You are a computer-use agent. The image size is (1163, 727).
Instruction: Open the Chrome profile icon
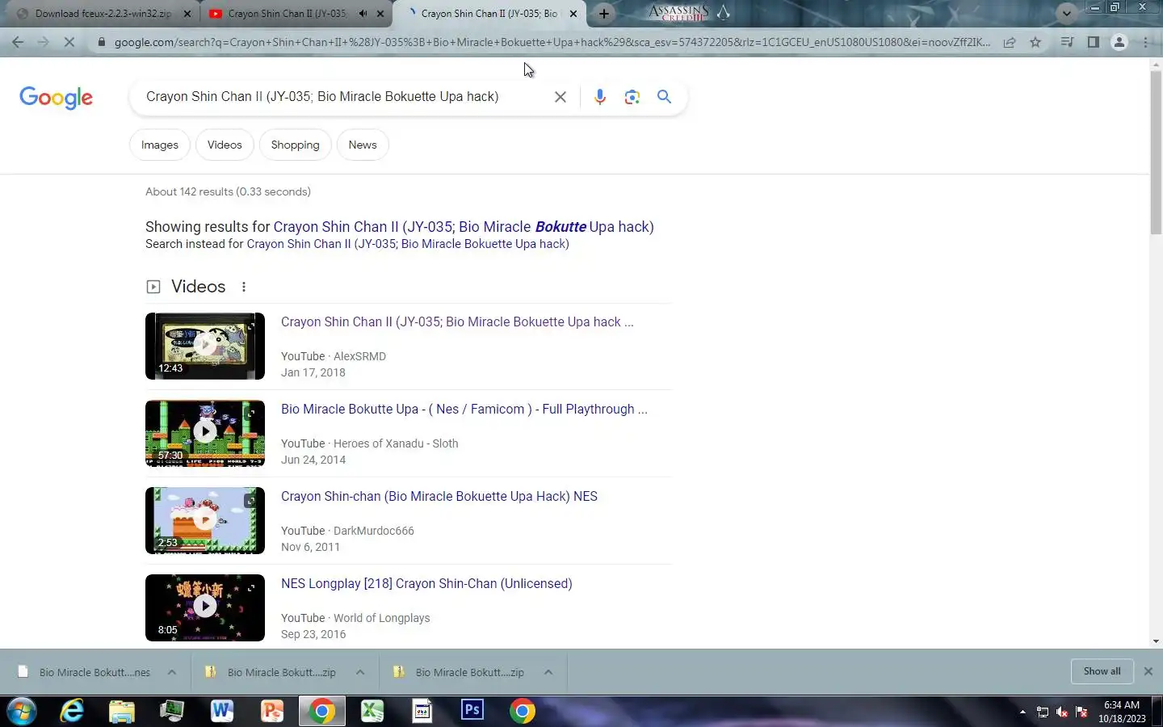(x=1119, y=42)
